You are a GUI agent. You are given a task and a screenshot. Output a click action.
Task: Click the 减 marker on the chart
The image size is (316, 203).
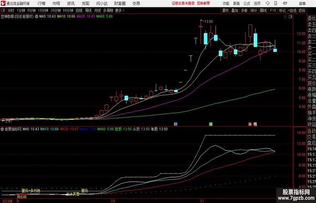[211, 124]
